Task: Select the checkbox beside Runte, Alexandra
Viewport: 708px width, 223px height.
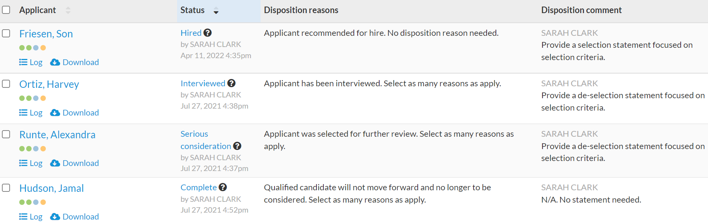Action: (6, 134)
